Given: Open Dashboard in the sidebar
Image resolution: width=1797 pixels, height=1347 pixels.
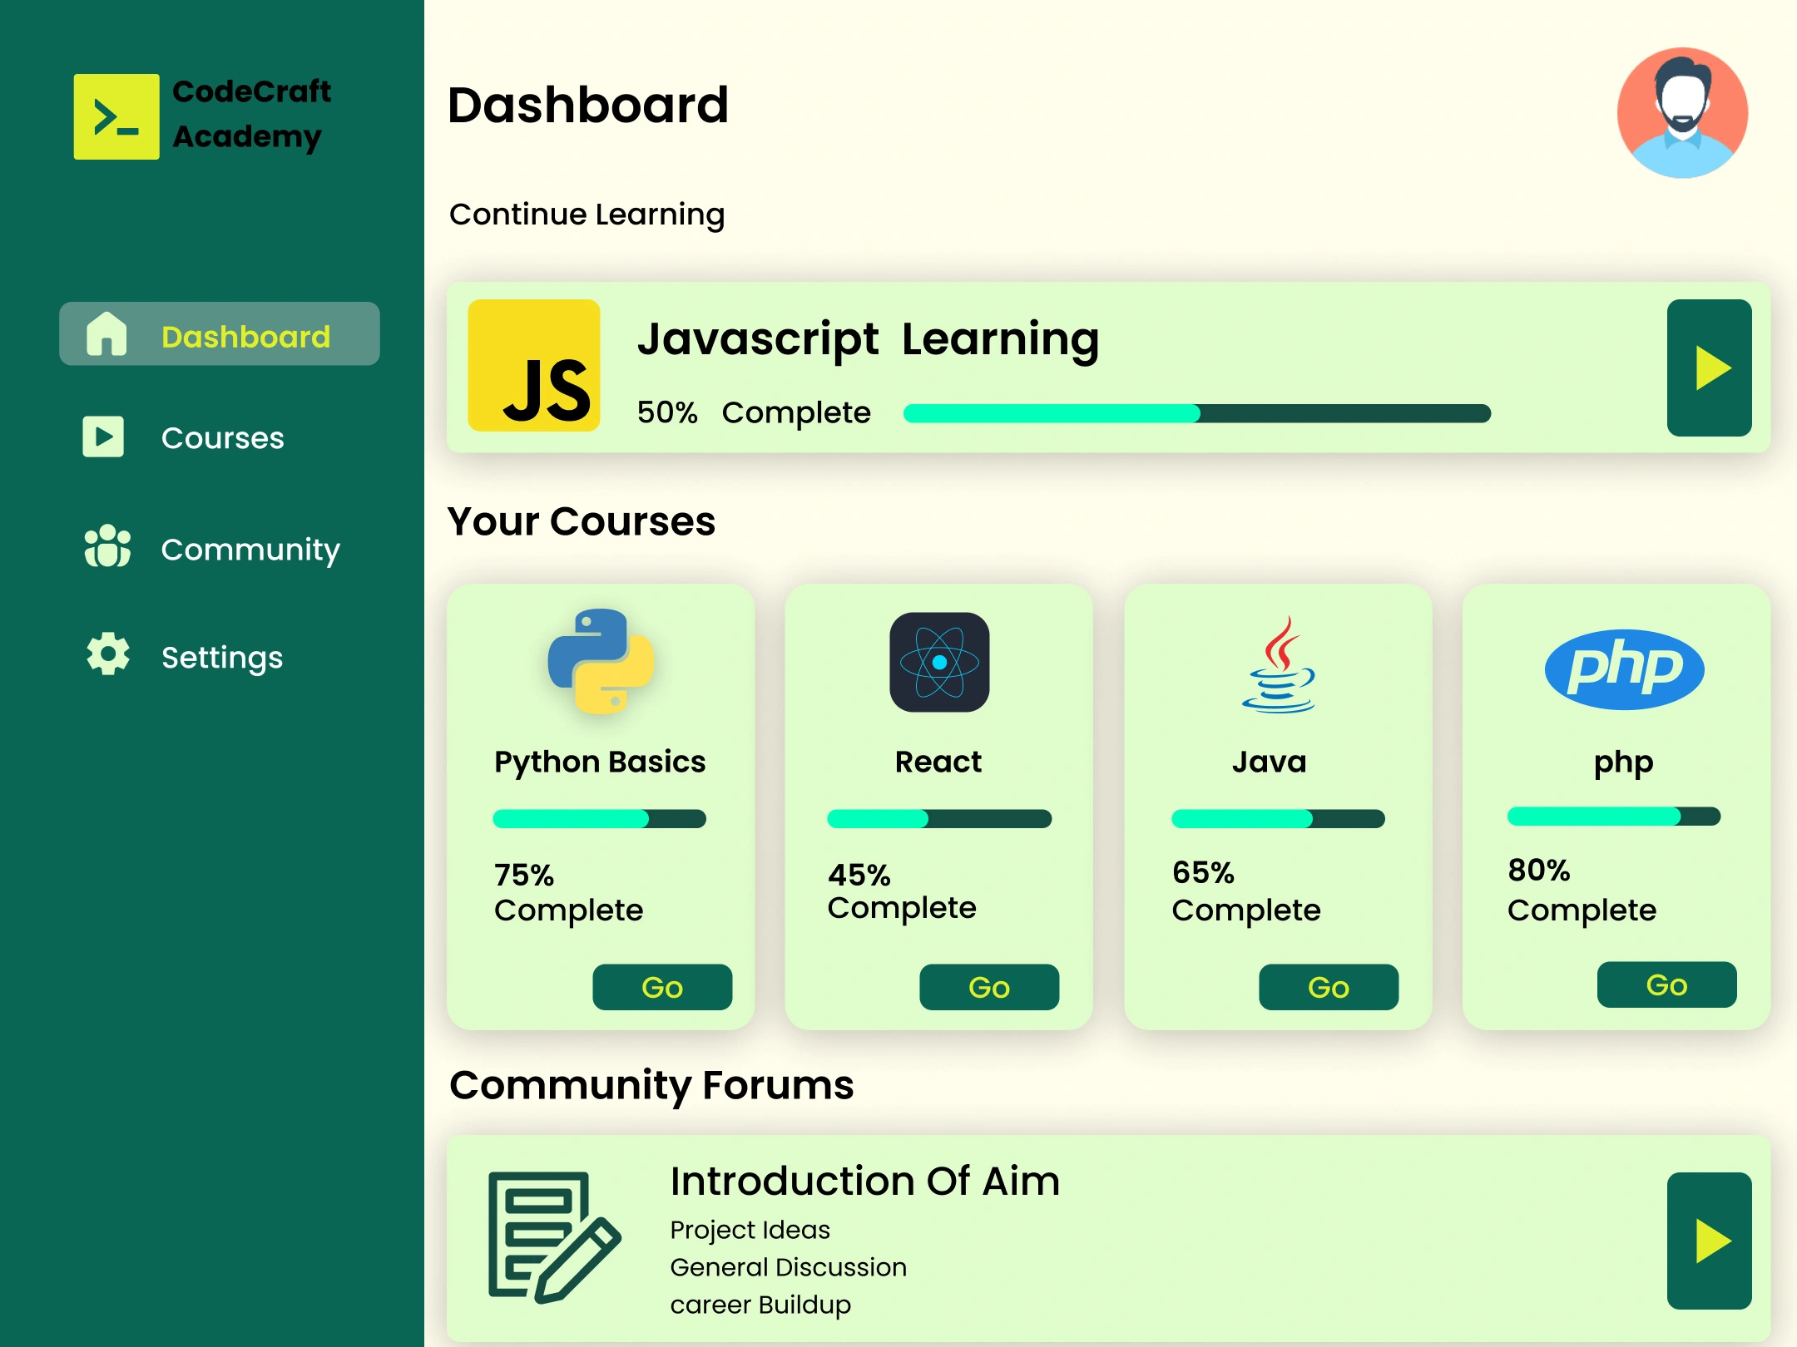Looking at the screenshot, I should [220, 333].
